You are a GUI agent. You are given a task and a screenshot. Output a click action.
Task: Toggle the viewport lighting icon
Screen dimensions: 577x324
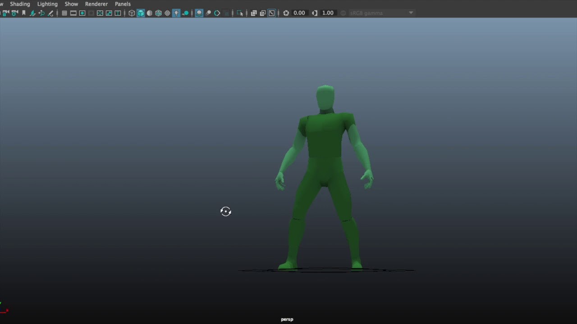(176, 13)
